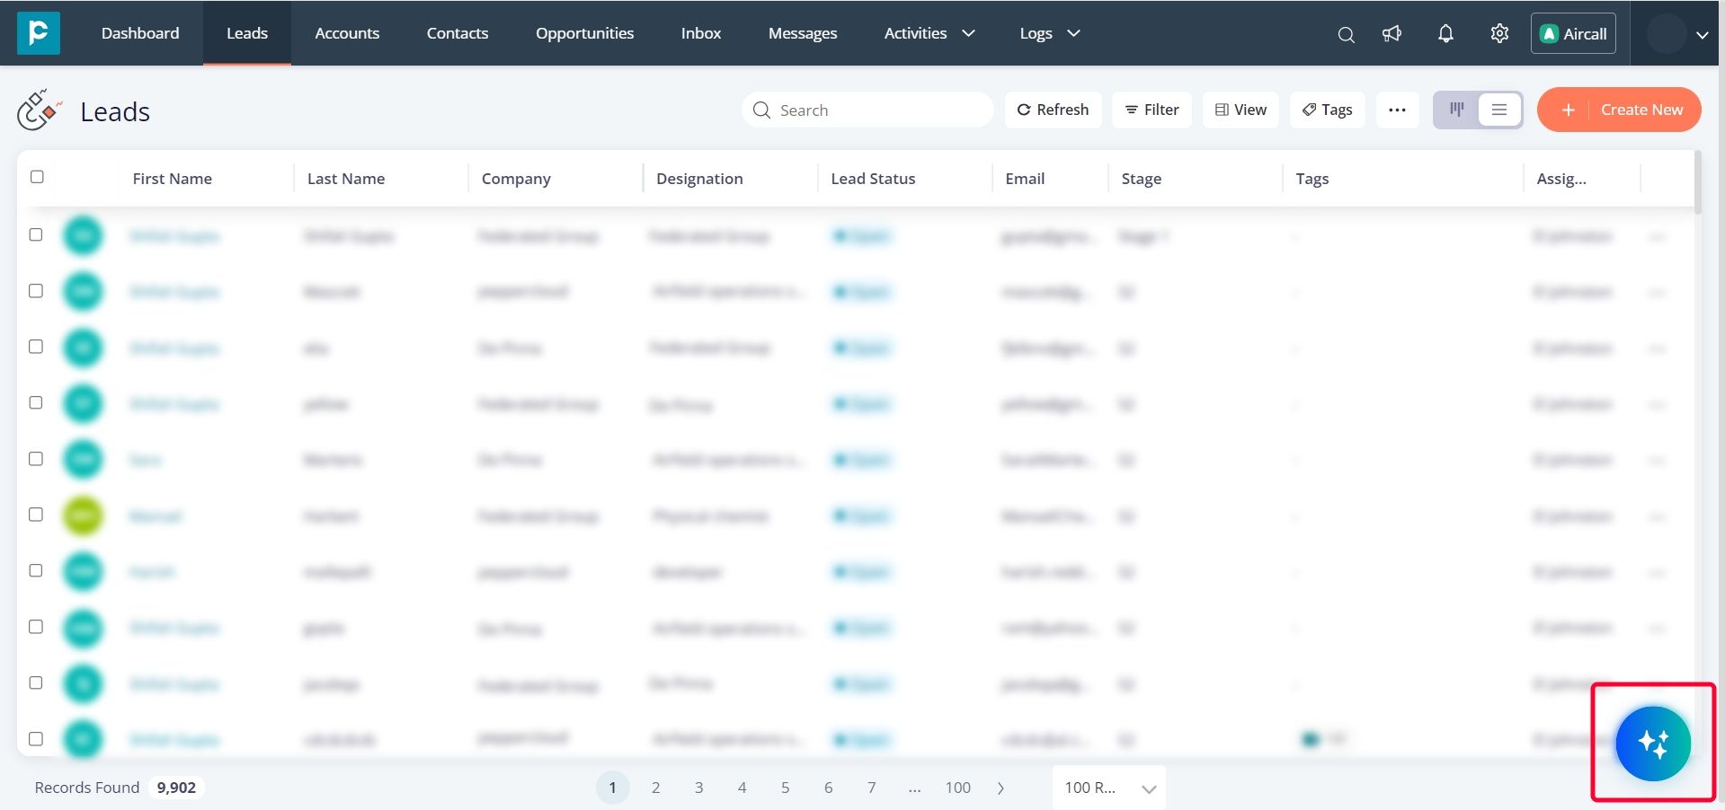
Task: Click the Records Found count 9,902
Action: (176, 788)
